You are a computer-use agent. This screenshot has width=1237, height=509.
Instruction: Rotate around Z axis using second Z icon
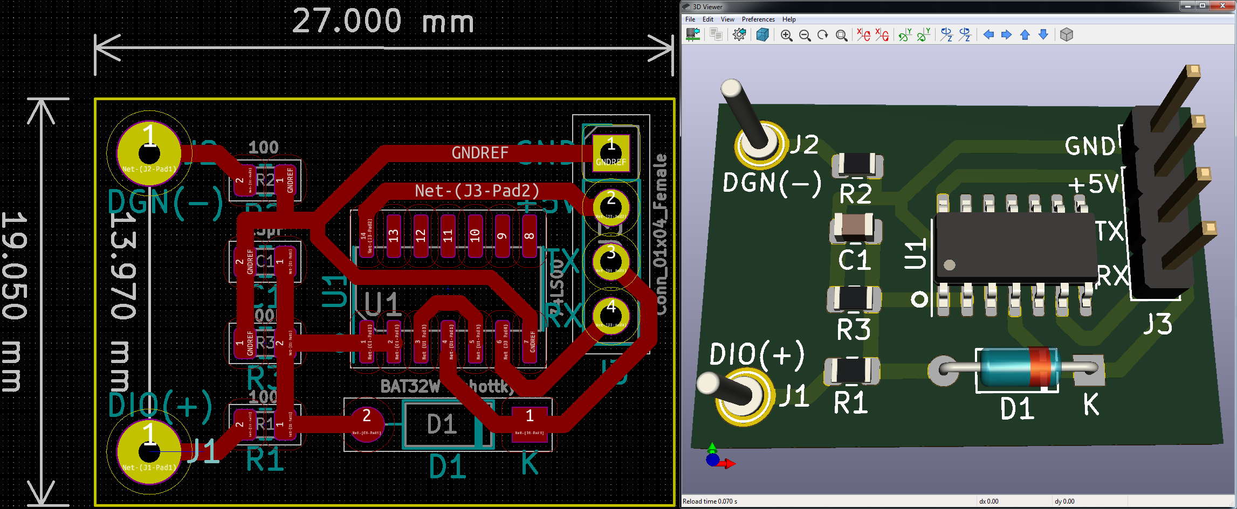tap(965, 35)
